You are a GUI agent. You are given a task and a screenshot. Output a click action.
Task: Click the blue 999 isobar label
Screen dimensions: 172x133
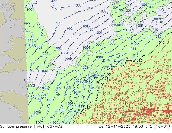click(30, 39)
